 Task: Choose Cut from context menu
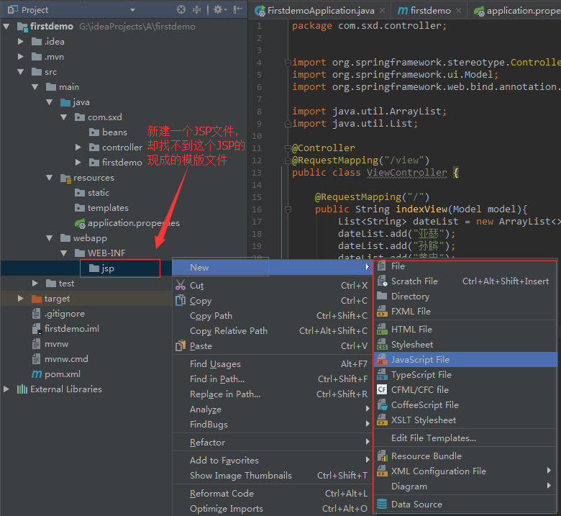tap(273, 286)
